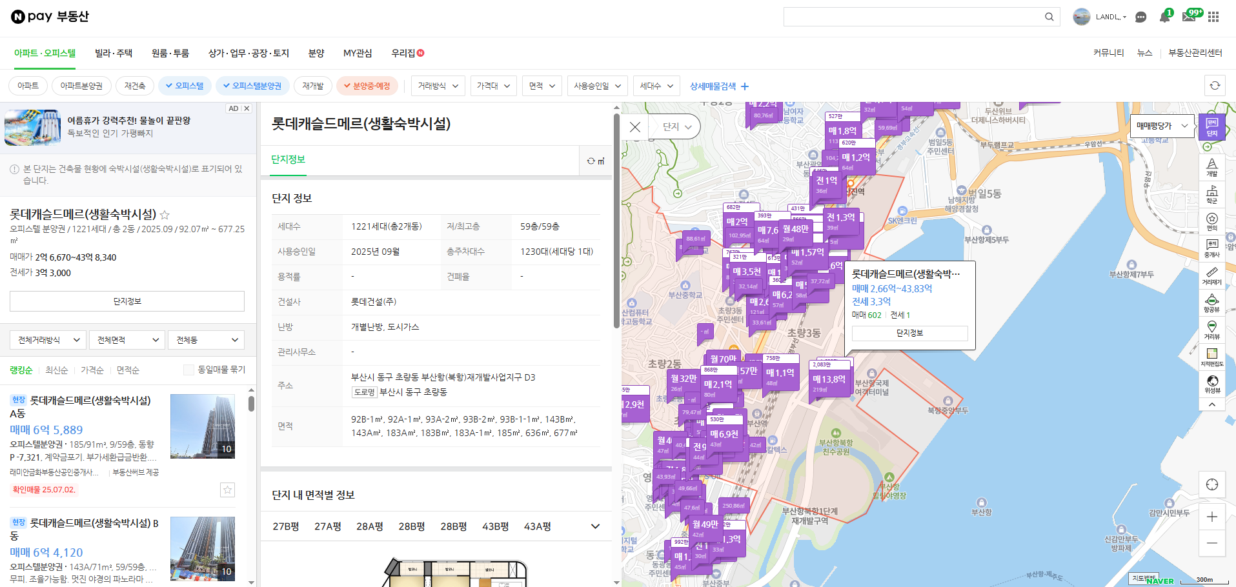This screenshot has height=587, width=1236.
Task: Open the 빌라·주택 tab
Action: (114, 53)
